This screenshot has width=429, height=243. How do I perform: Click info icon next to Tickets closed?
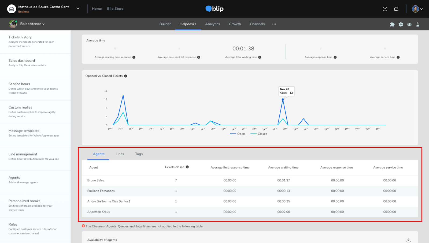187,167
